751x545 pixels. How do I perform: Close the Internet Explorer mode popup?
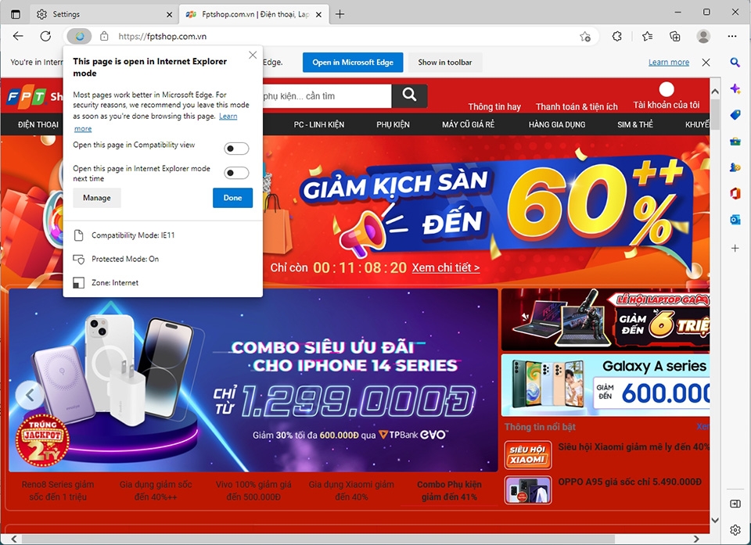253,55
